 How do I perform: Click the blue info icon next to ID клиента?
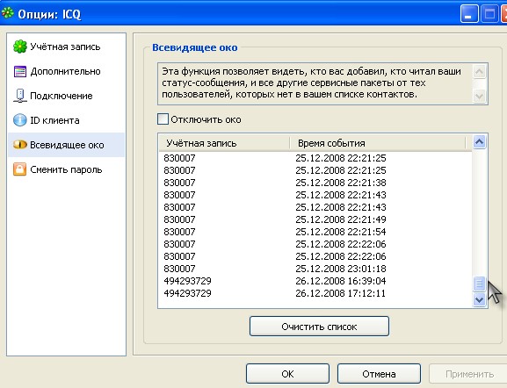20,120
